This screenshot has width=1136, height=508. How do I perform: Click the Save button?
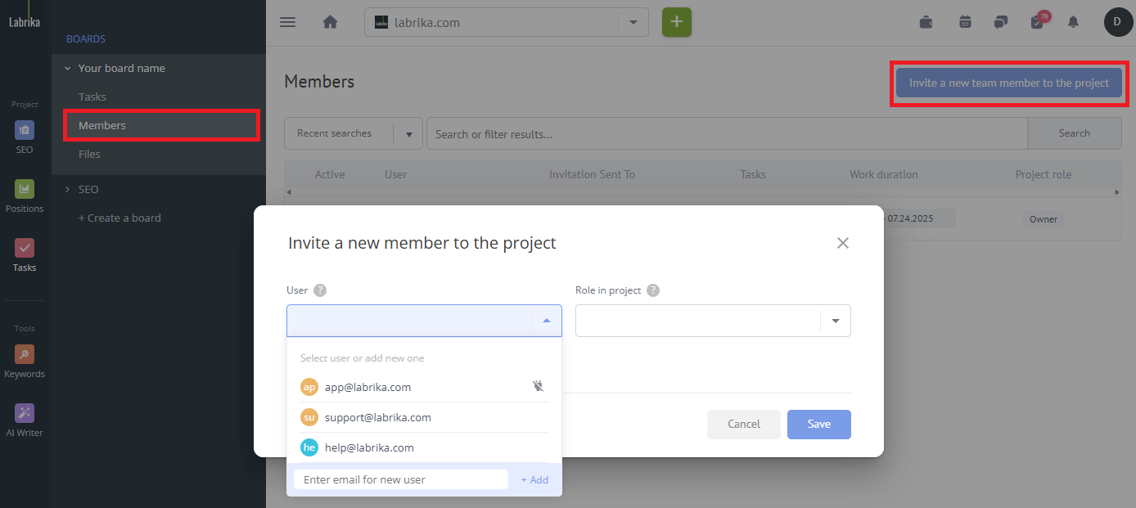click(818, 424)
